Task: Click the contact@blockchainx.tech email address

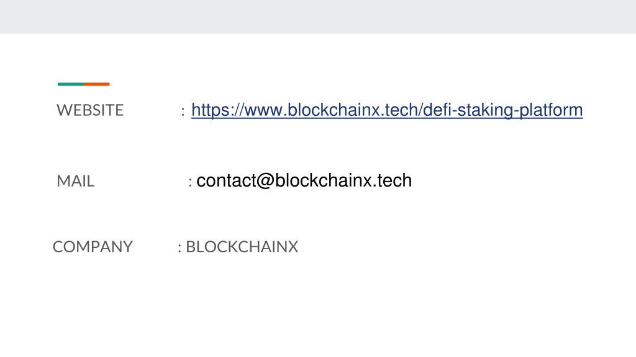Action: click(x=304, y=180)
